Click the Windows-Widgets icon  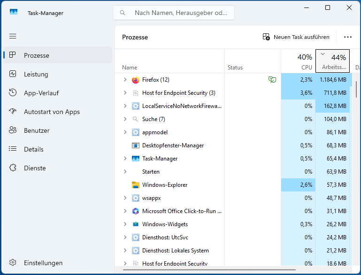tap(136, 224)
